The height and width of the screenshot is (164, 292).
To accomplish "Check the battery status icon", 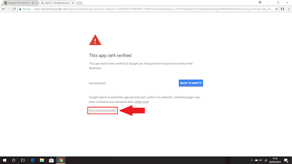I will pos(256,160).
